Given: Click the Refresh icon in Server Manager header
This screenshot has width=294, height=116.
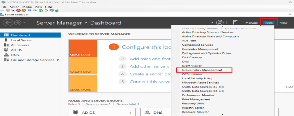Looking at the screenshot, I should point(220,23).
